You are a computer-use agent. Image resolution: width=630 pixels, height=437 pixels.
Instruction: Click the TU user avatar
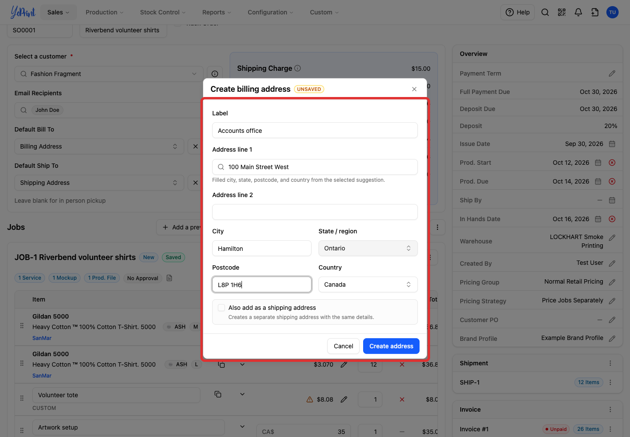tap(612, 12)
